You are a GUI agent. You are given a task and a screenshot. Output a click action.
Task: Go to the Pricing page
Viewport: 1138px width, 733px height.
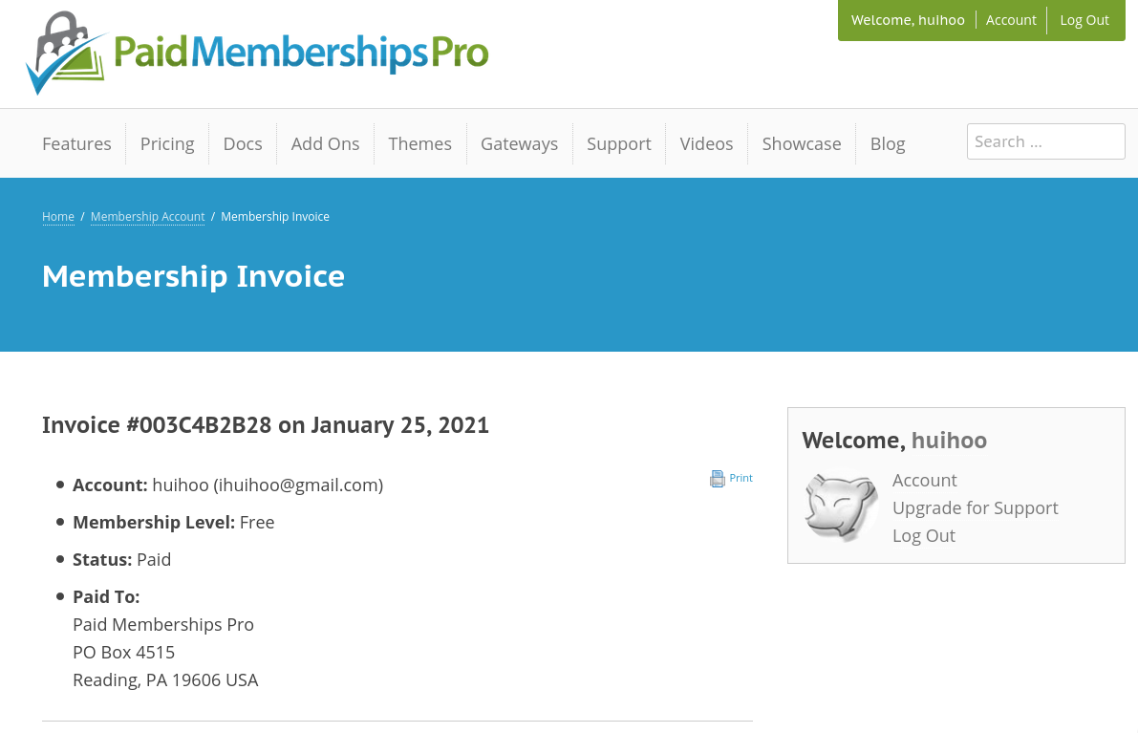point(167,143)
